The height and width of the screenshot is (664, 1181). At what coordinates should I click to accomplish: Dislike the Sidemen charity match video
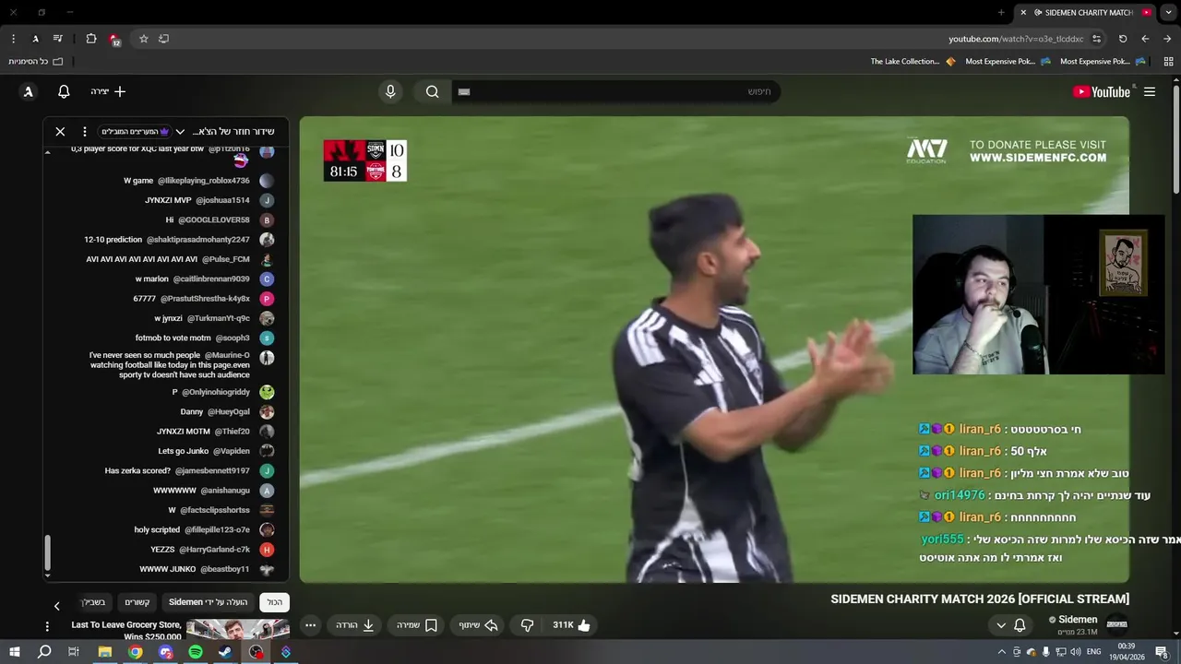click(x=527, y=625)
